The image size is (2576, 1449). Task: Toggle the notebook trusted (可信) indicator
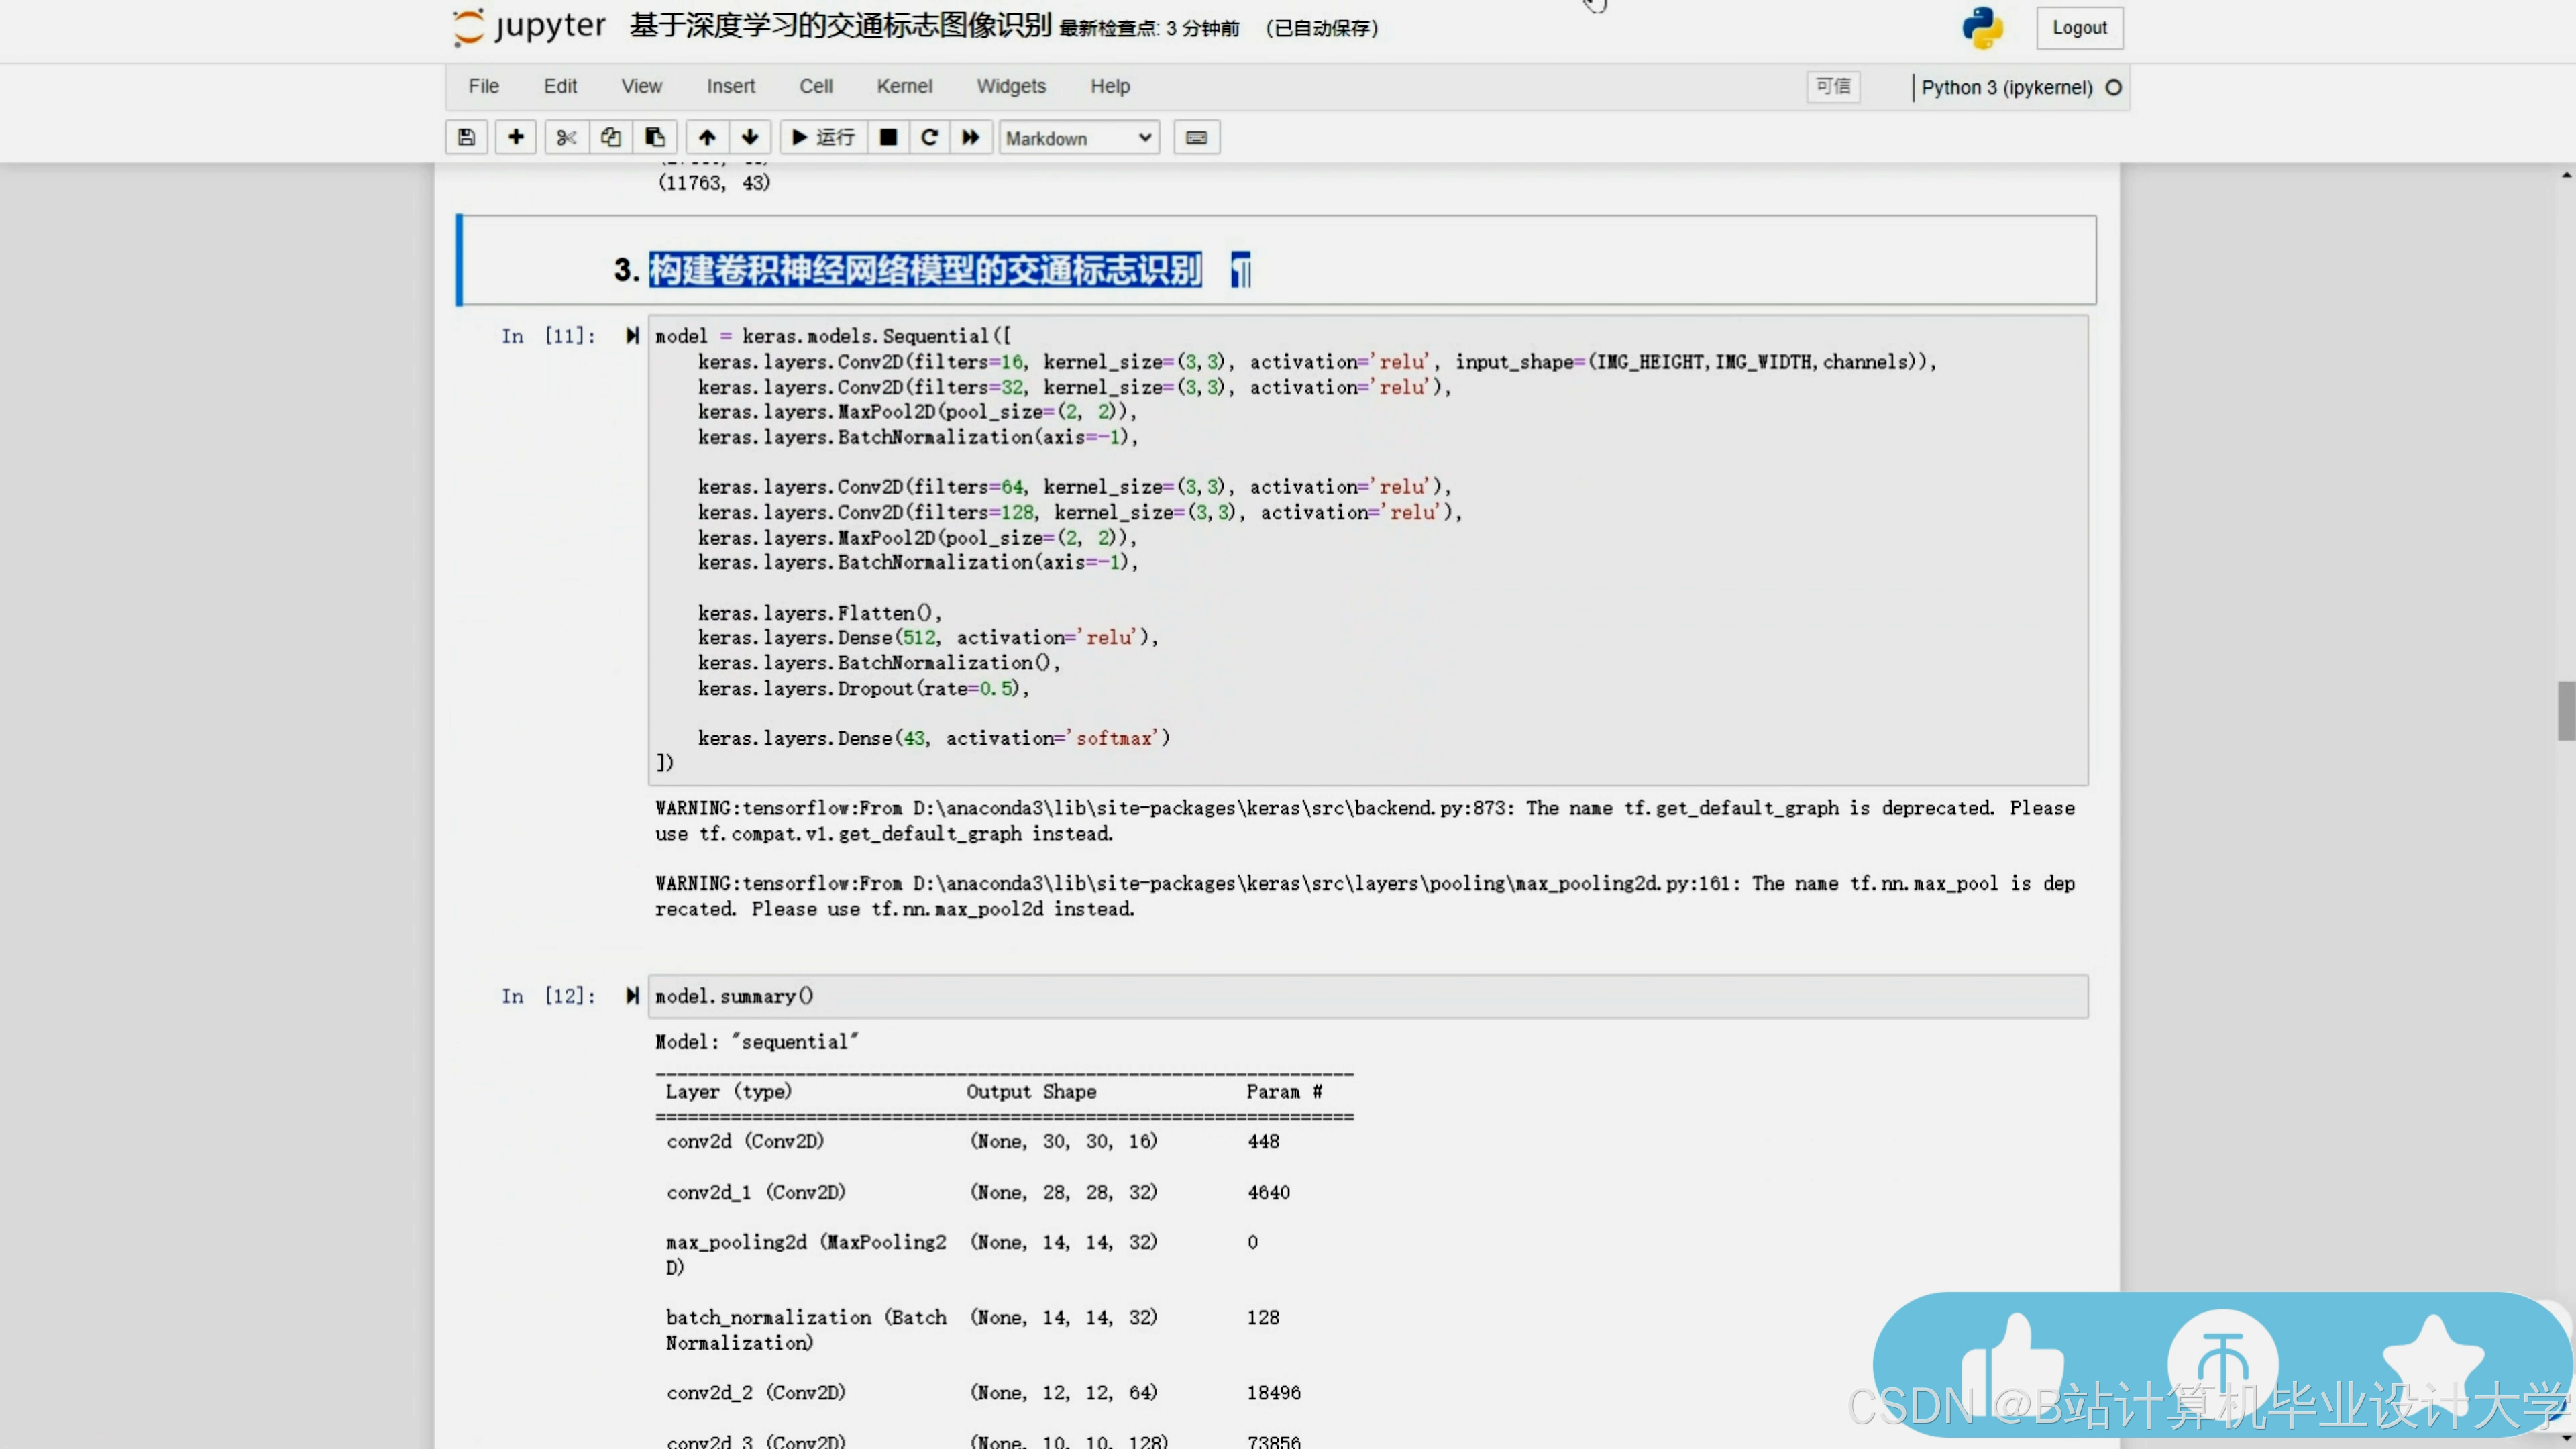(x=1833, y=87)
